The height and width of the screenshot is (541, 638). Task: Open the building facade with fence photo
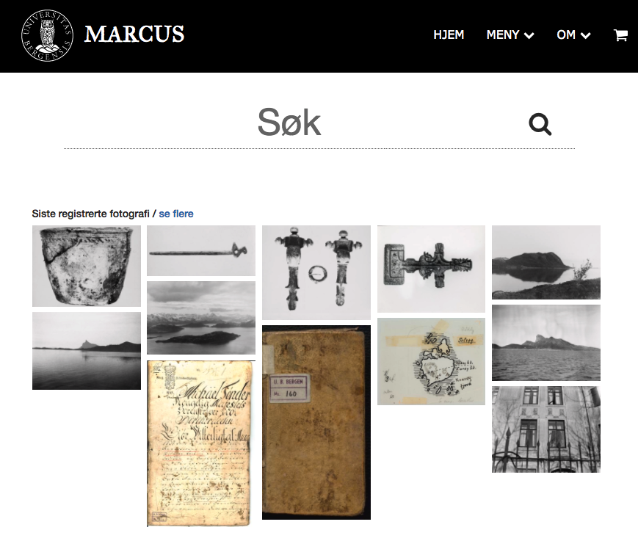click(546, 429)
